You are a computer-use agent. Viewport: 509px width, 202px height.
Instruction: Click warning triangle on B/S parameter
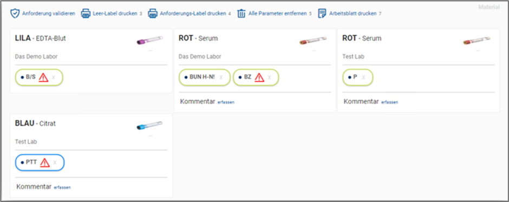(x=43, y=77)
